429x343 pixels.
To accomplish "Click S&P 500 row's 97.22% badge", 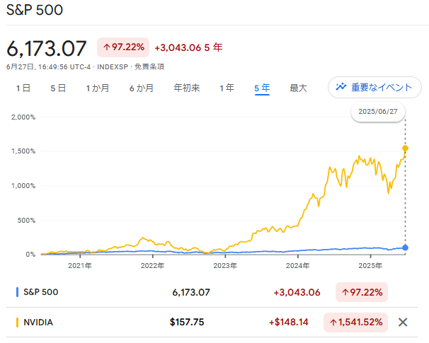I will pos(362,292).
